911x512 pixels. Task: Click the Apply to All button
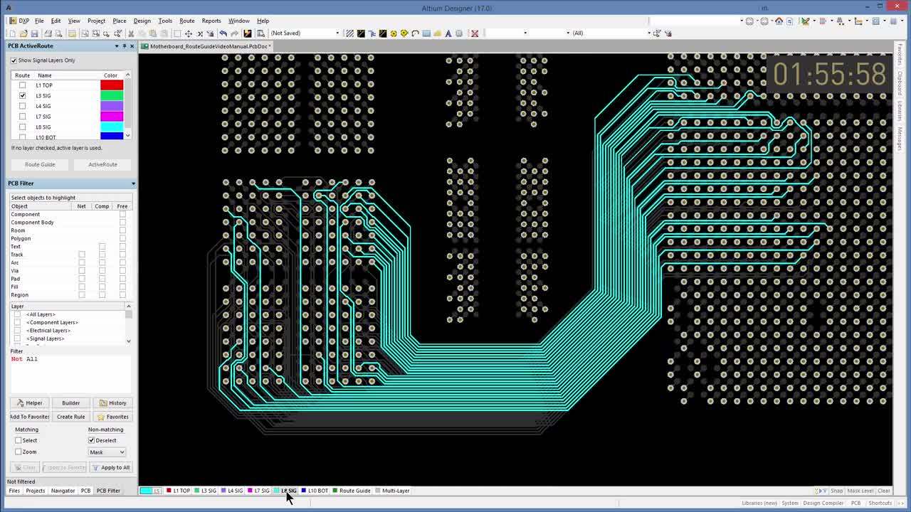[112, 467]
